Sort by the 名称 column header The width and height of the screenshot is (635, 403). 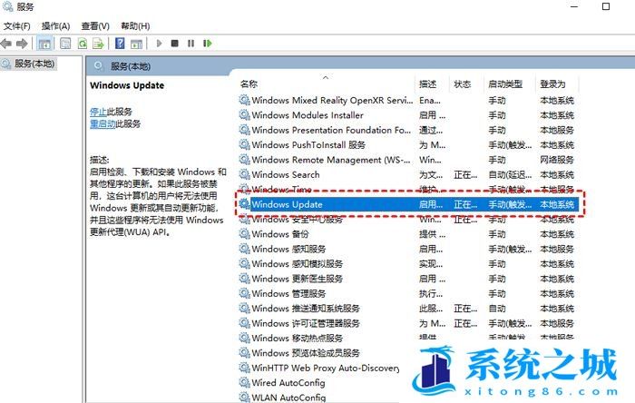(x=249, y=84)
